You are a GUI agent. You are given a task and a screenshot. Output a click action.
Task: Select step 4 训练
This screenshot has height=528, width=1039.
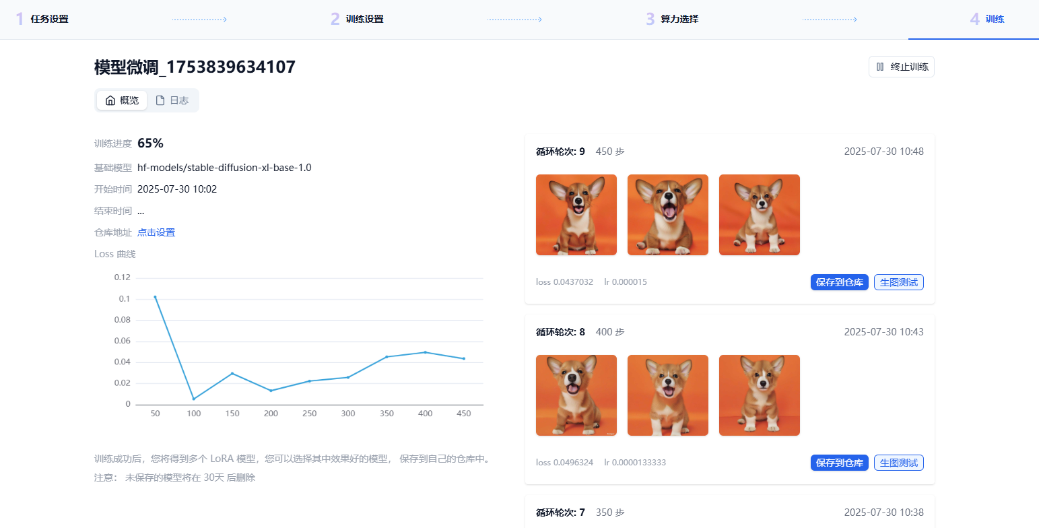tap(987, 19)
